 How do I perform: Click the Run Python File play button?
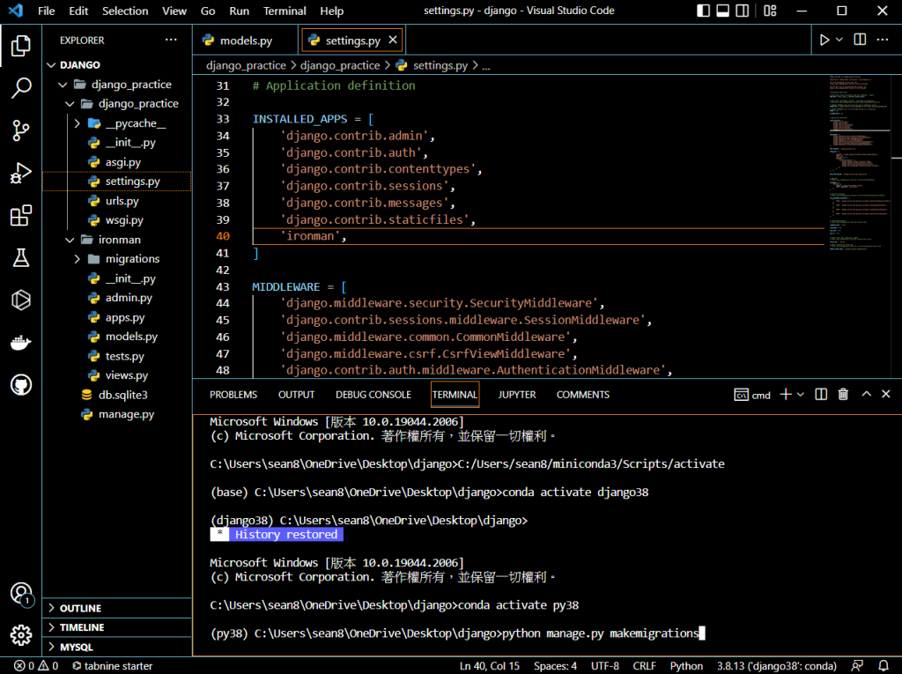[824, 40]
